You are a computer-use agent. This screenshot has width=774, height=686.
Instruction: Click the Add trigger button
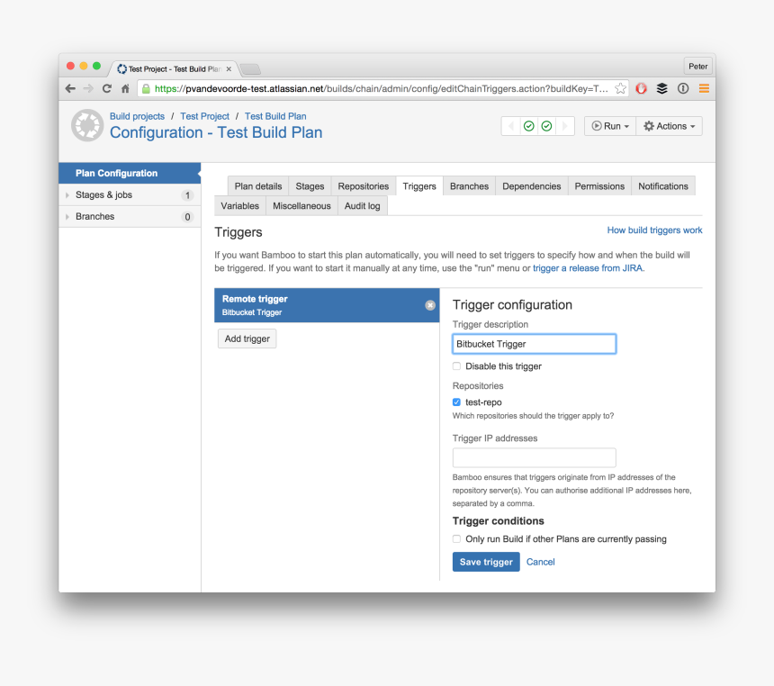tap(247, 338)
